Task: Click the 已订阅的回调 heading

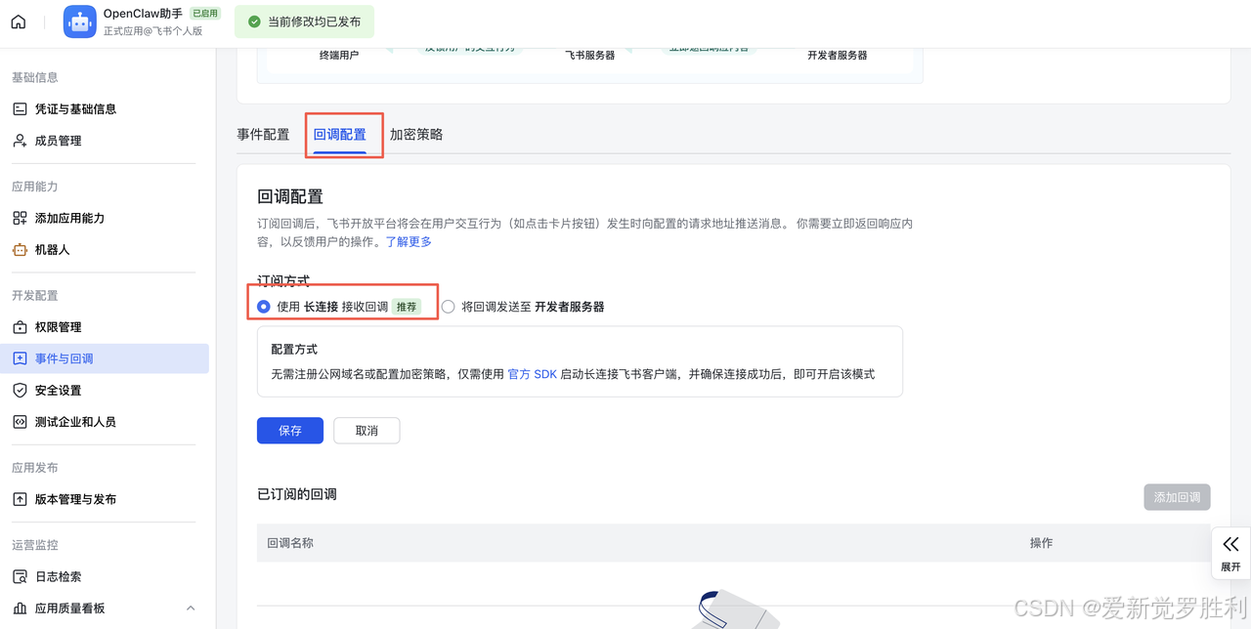Action: 297,494
